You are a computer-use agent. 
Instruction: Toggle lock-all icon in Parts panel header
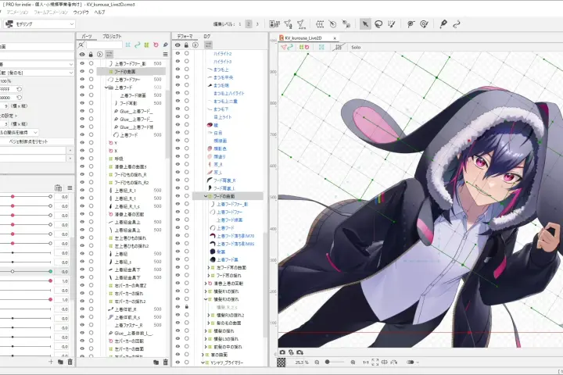coord(91,55)
